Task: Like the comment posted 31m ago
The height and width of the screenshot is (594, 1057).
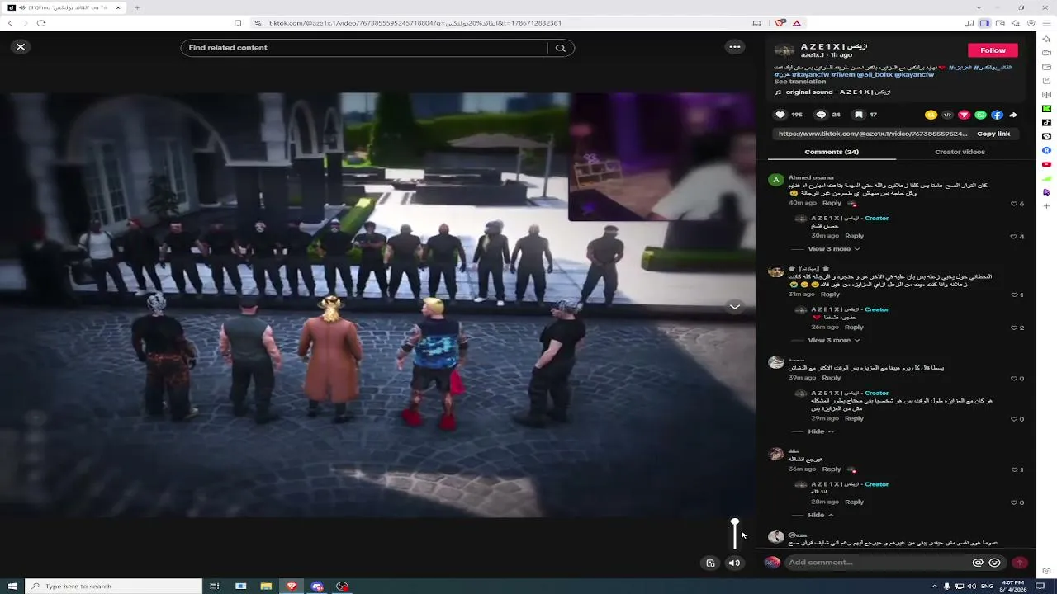Action: [1014, 295]
